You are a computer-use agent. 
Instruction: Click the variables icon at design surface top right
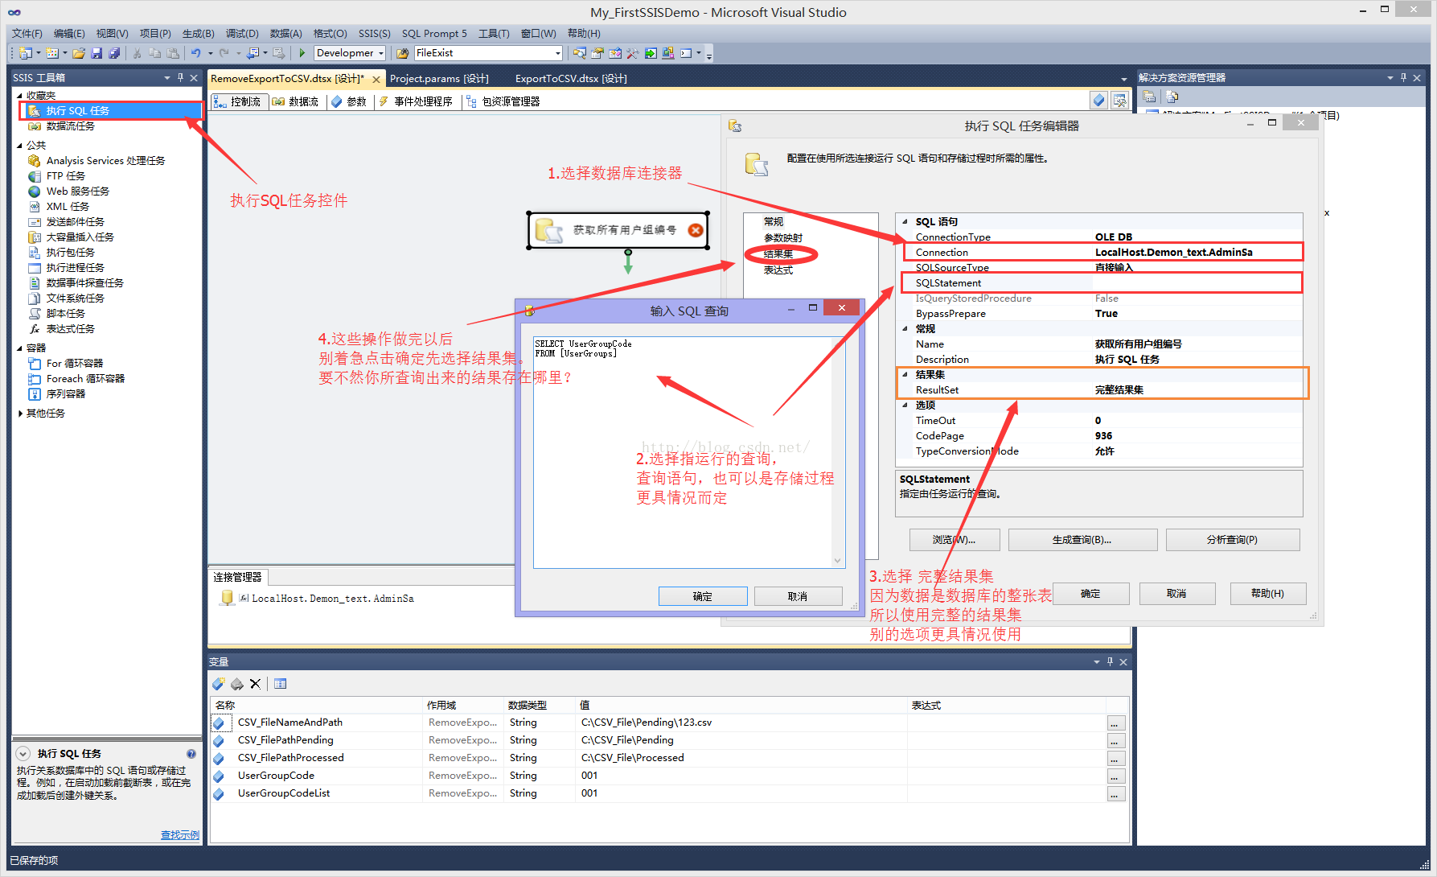coord(1099,101)
